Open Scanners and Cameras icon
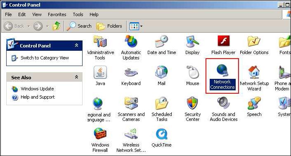Screen dimensions: 291x156 131,109
